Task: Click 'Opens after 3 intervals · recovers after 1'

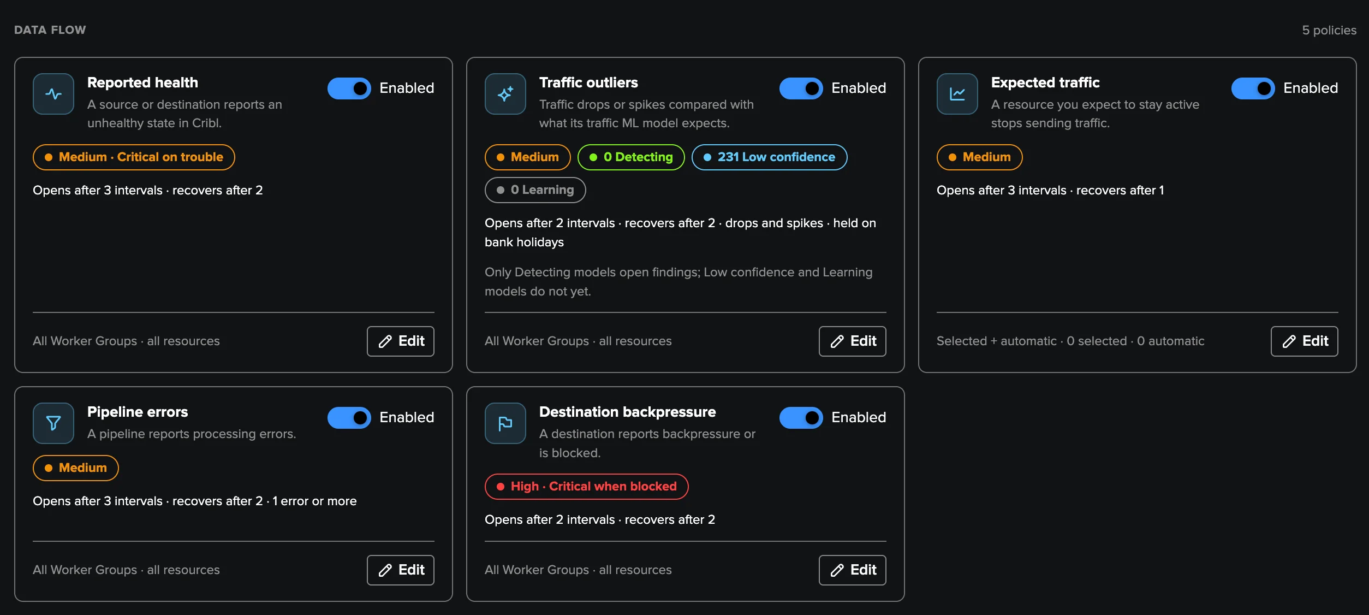Action: (x=1050, y=190)
